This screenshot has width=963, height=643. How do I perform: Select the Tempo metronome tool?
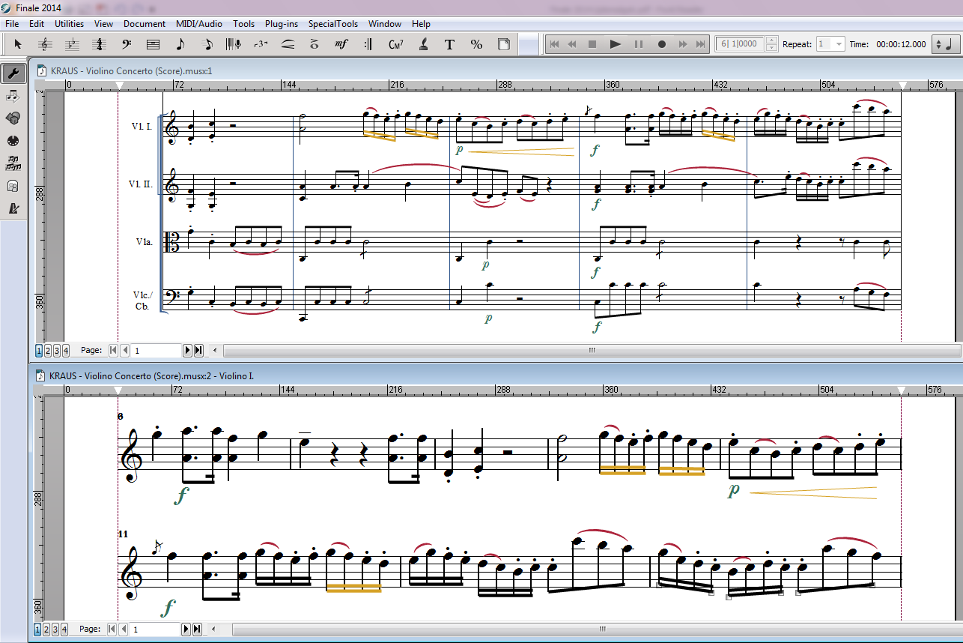pyautogui.click(x=13, y=208)
